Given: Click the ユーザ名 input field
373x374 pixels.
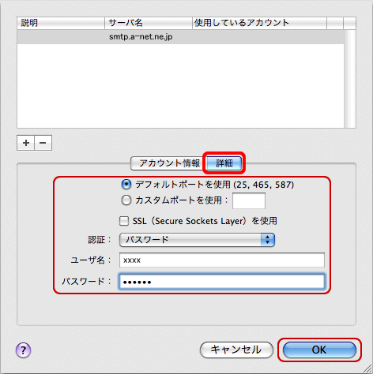Looking at the screenshot, I should 222,260.
